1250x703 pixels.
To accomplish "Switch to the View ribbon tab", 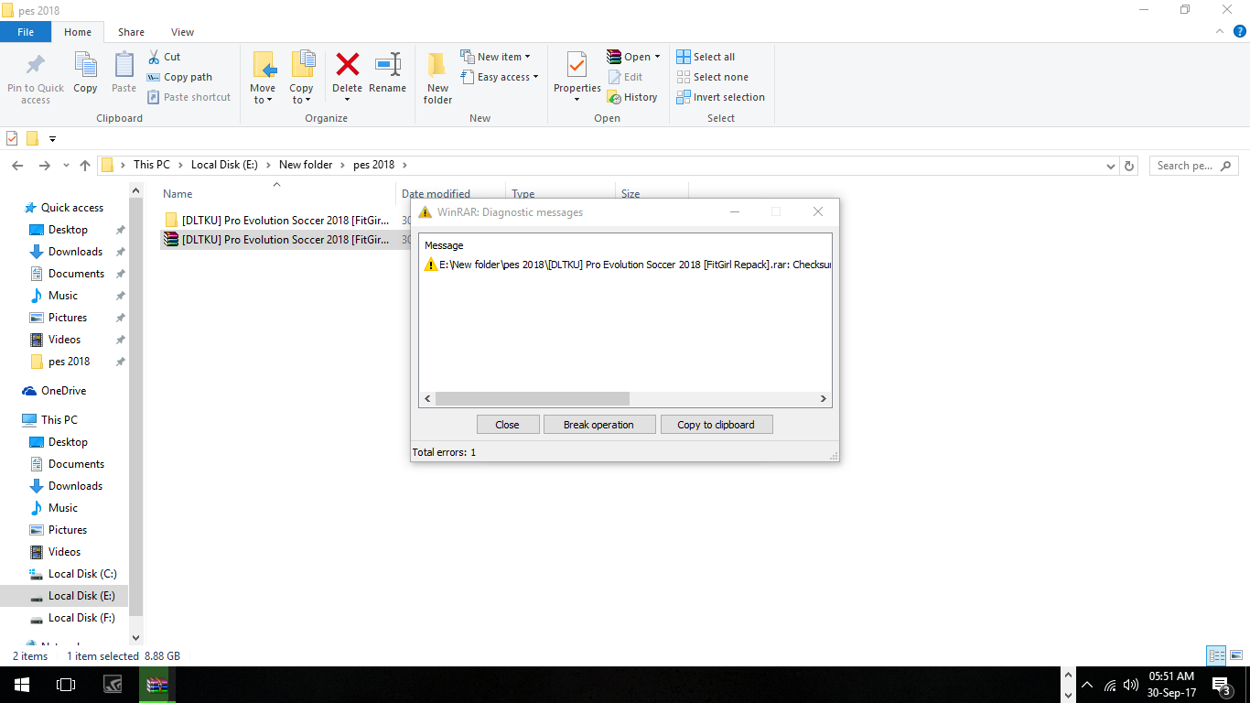I will pyautogui.click(x=182, y=32).
